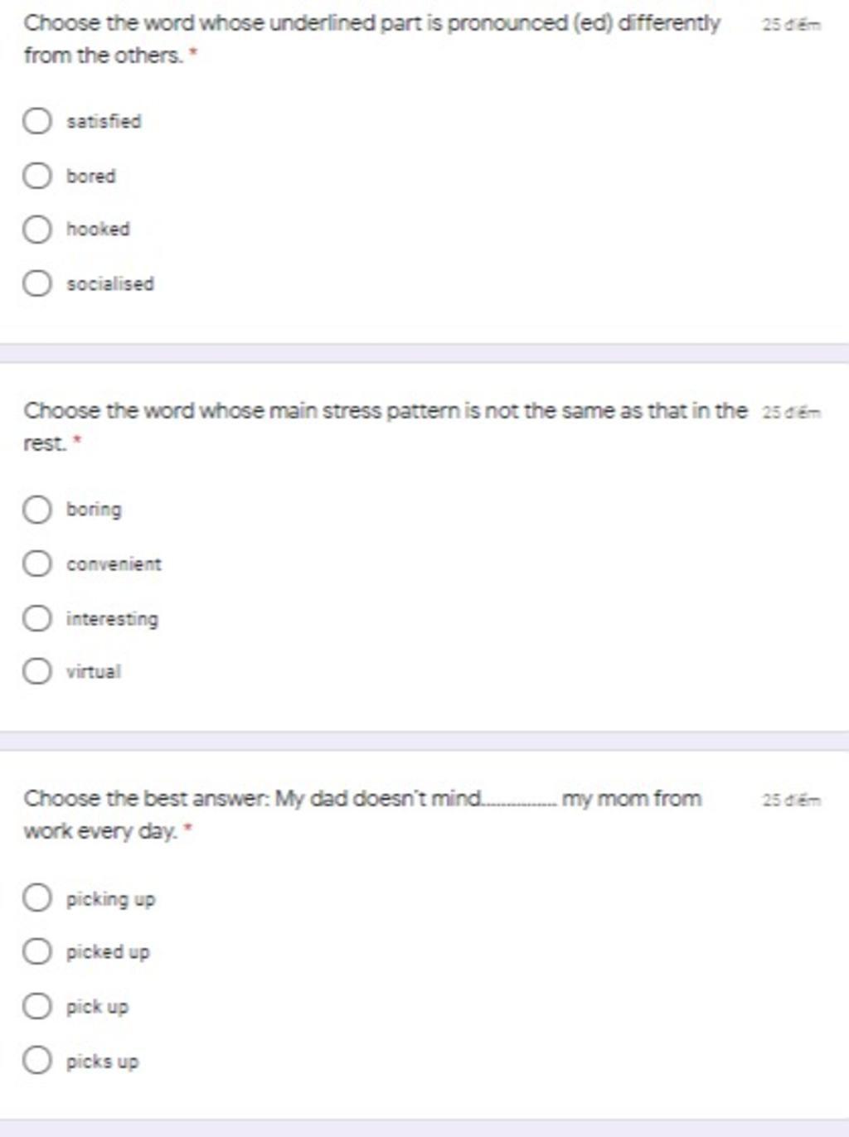The image size is (849, 1137).
Task: Select the 'picked up' option
Action: click(x=36, y=951)
